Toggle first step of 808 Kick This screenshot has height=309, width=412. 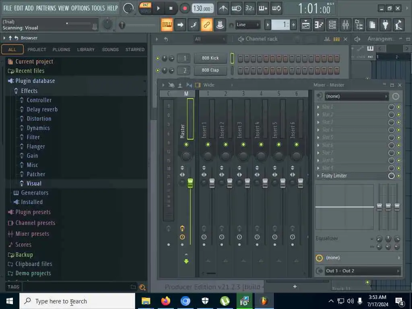[240, 58]
